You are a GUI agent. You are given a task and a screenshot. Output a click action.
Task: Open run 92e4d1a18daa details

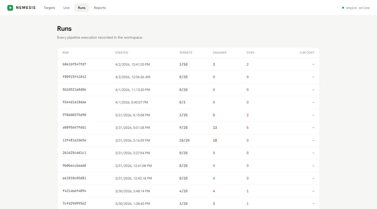tap(188, 102)
